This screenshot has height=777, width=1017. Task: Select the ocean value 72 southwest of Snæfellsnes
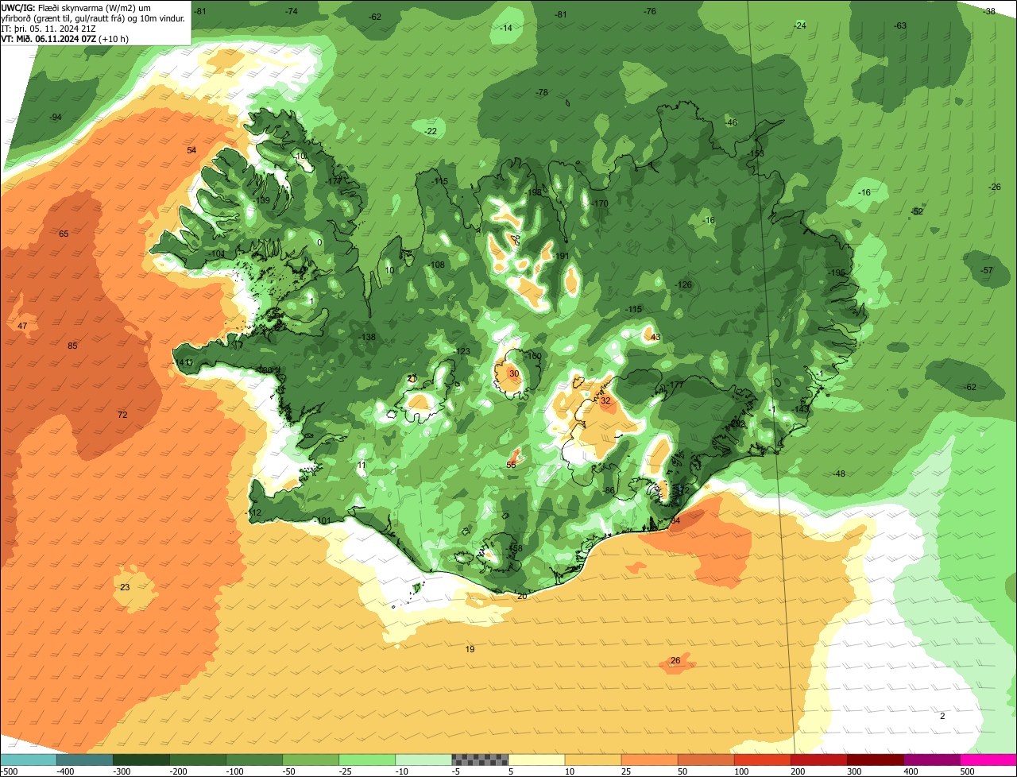point(122,415)
